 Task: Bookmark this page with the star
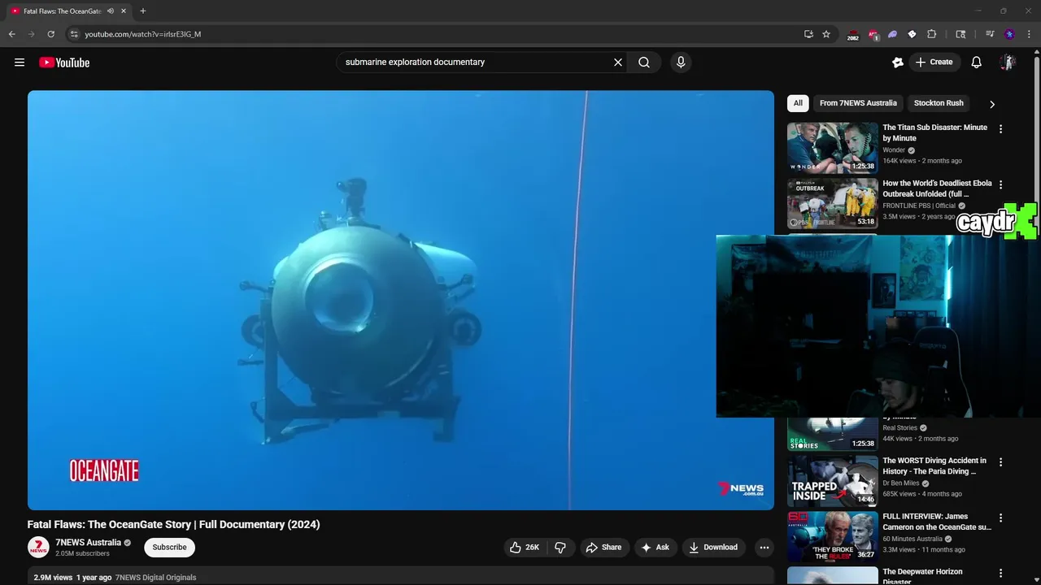point(826,34)
